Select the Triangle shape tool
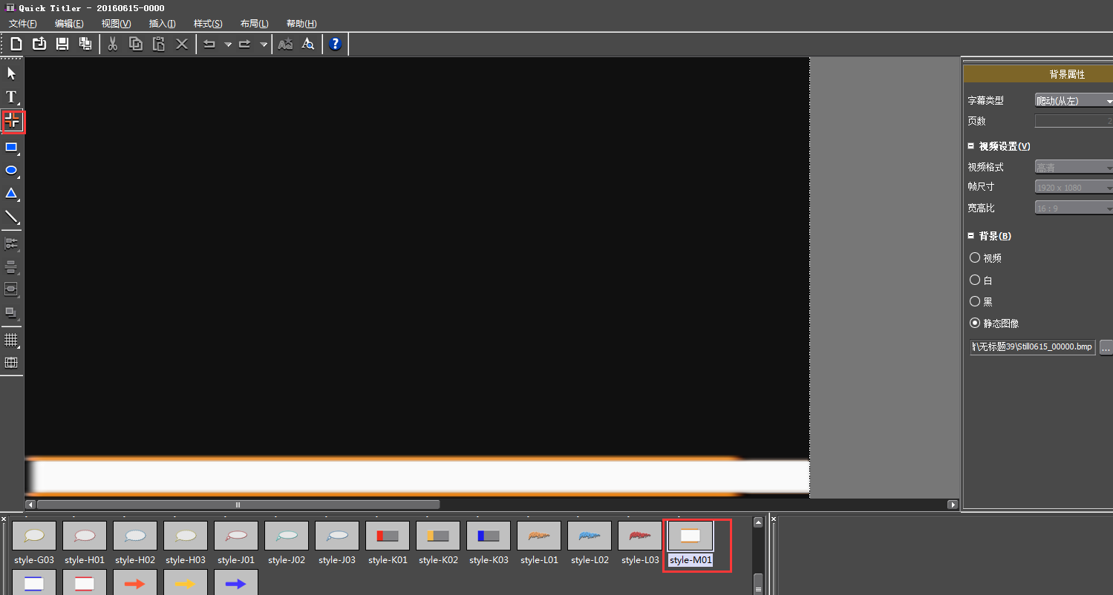 pos(12,194)
